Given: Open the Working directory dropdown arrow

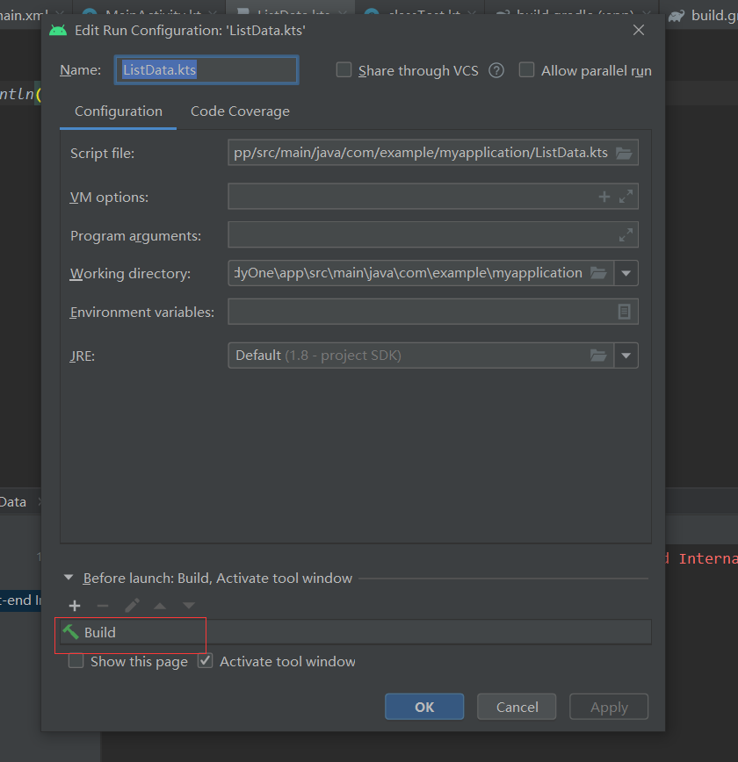Looking at the screenshot, I should click(626, 273).
